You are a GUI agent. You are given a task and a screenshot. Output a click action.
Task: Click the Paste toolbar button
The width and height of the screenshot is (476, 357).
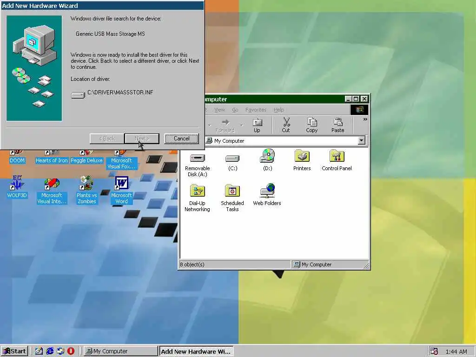click(x=337, y=126)
